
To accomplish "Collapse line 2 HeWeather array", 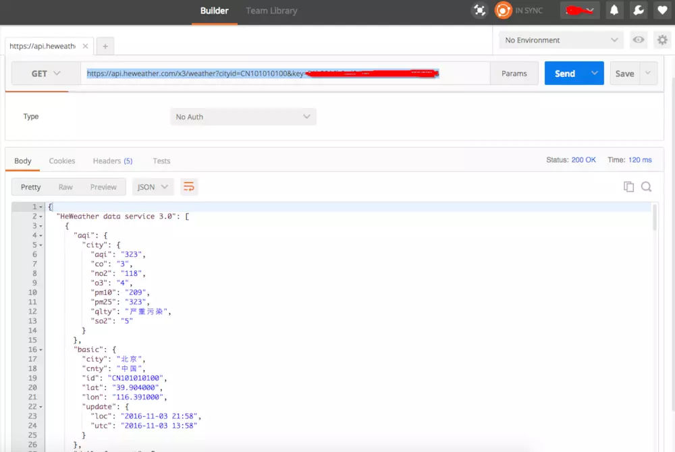I will [x=41, y=217].
